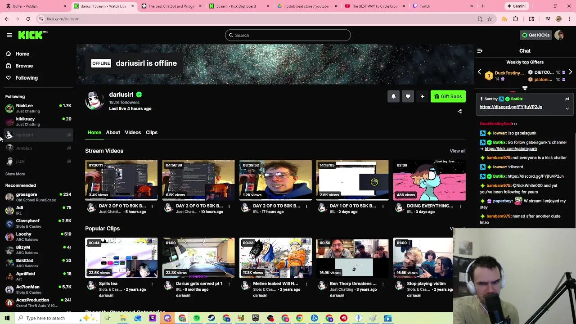The image size is (576, 324).
Task: Open the 14:18:05 stream video thumbnail
Action: pyautogui.click(x=352, y=180)
